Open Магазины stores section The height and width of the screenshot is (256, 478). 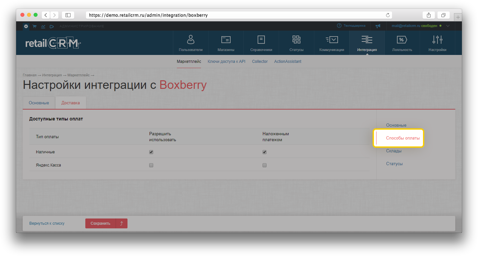(x=226, y=43)
